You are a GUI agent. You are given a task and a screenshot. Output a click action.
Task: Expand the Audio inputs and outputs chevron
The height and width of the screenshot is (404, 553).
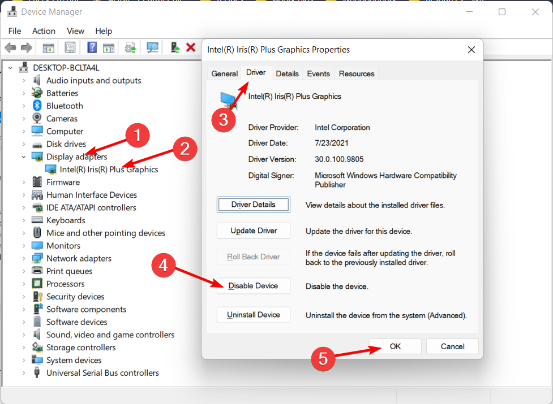[x=24, y=81]
